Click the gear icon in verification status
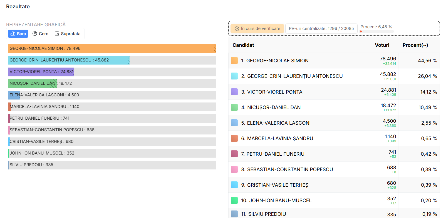 tap(237, 29)
